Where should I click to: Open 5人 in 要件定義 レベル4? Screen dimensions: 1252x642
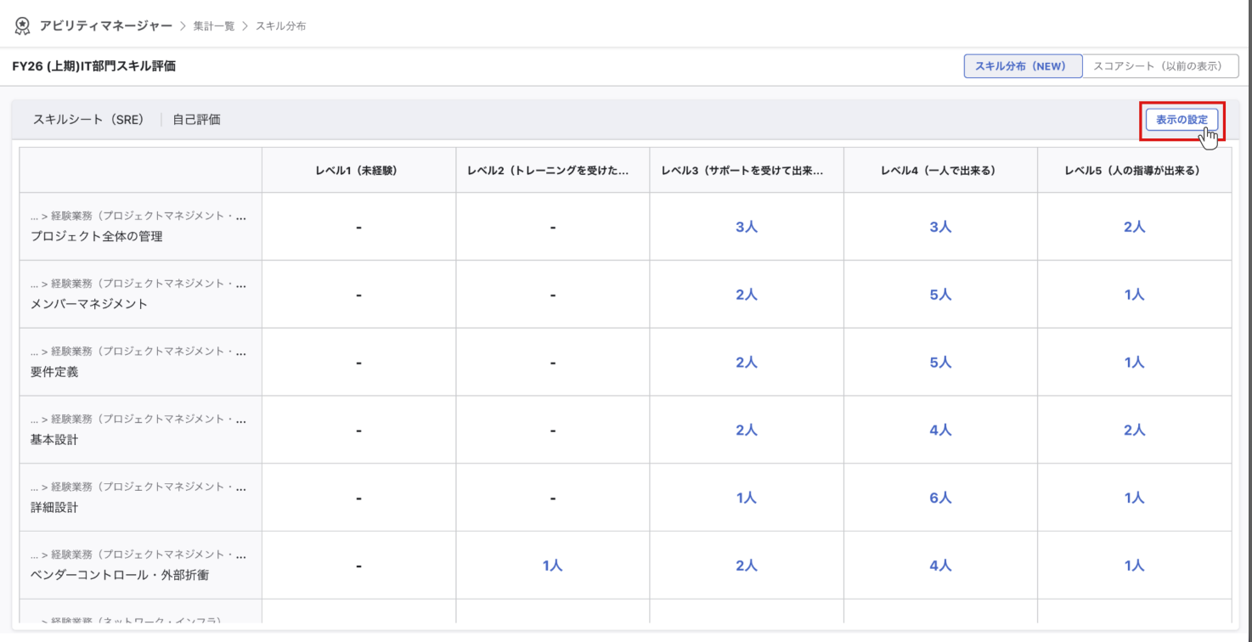[x=940, y=363]
